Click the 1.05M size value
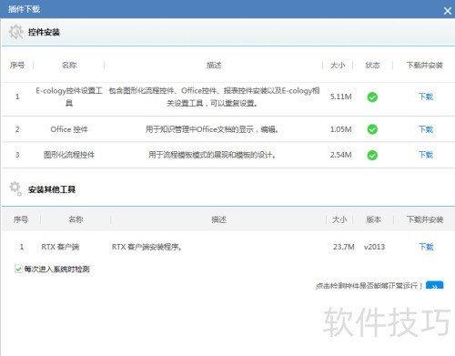 click(x=341, y=129)
